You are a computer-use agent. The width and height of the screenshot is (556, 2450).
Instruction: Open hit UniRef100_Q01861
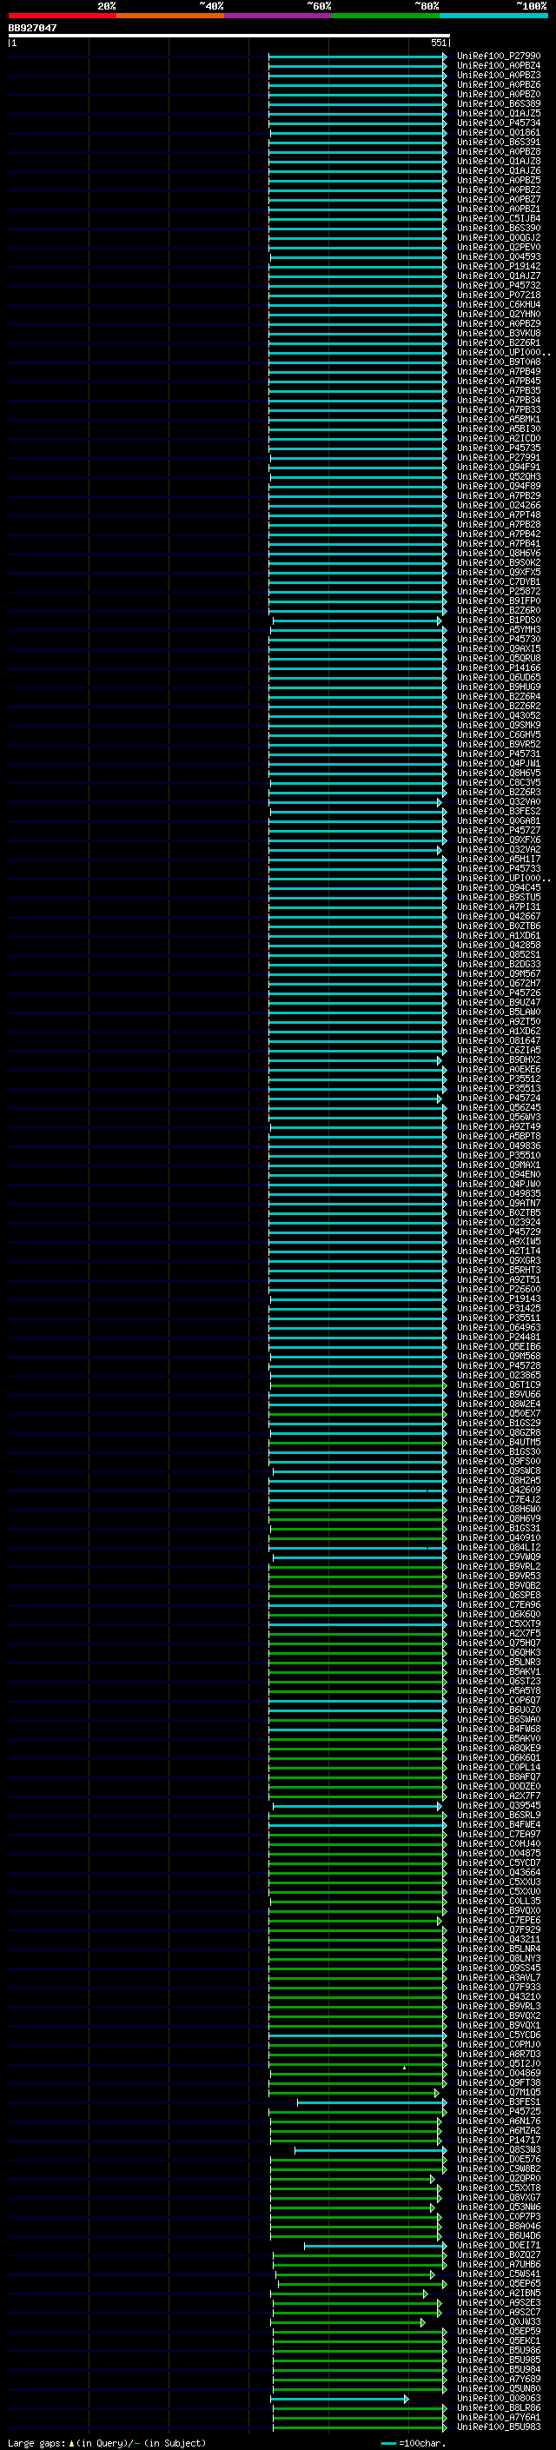click(499, 132)
